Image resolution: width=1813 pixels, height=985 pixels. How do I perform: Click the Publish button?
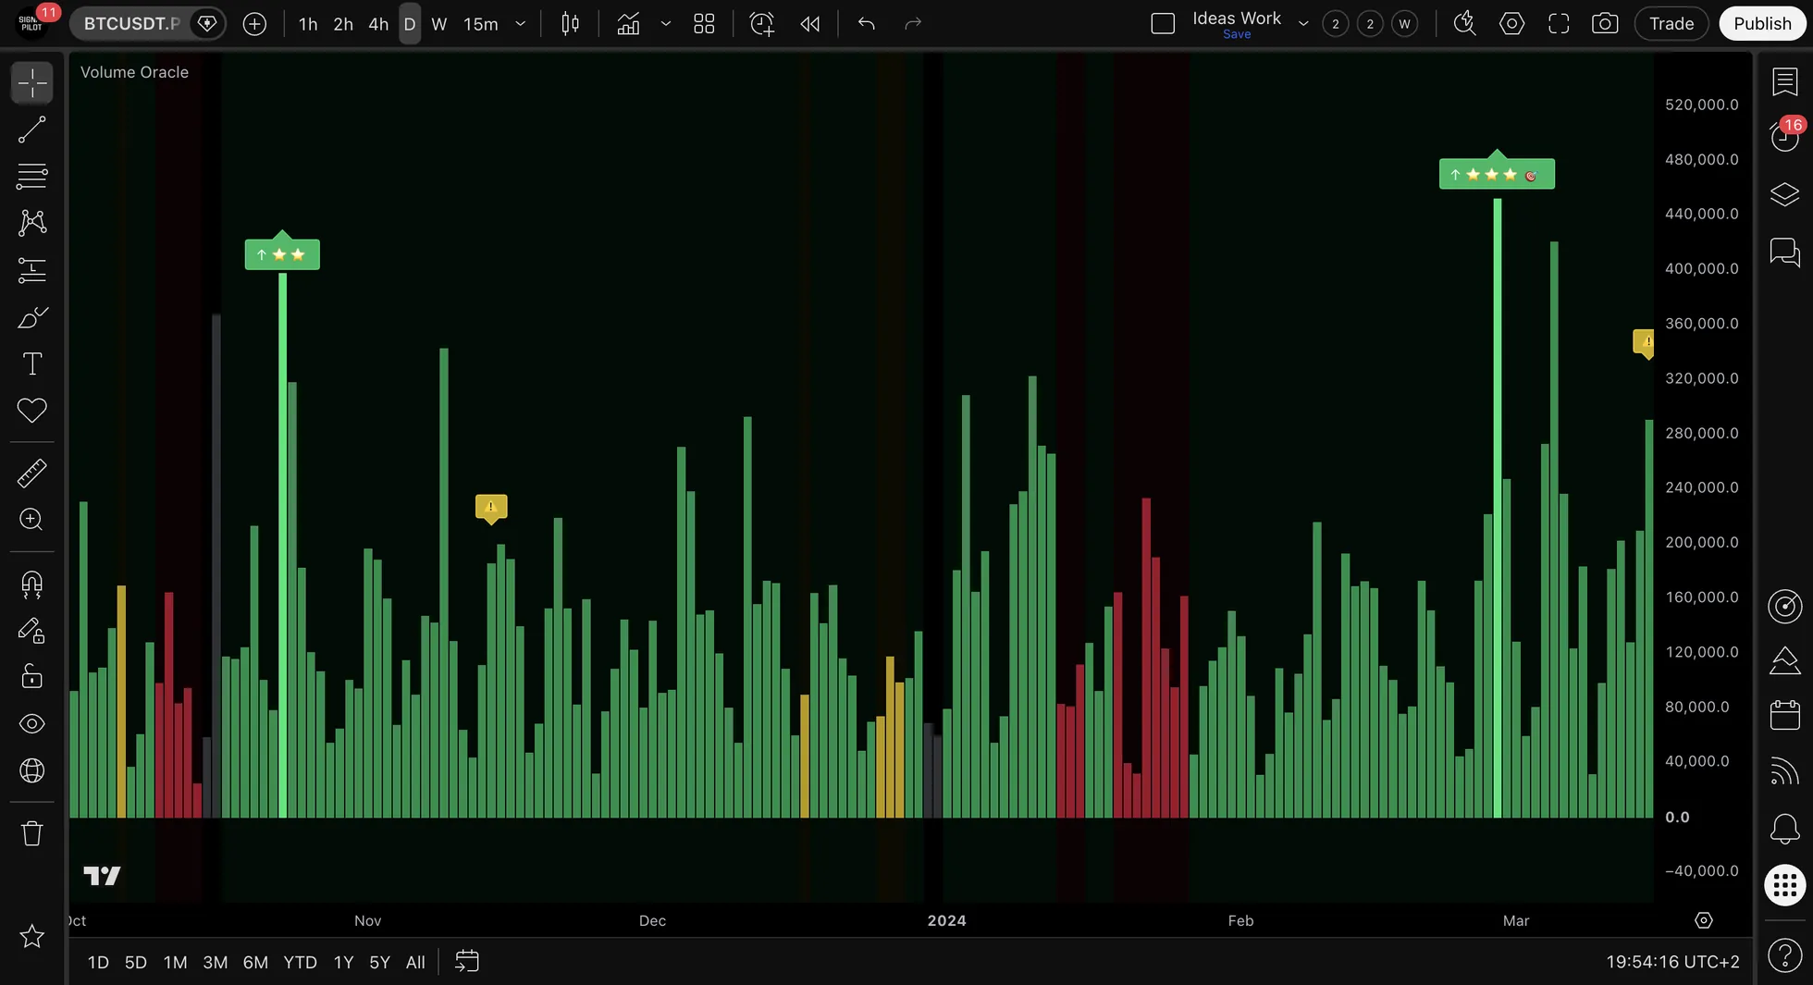[1762, 24]
